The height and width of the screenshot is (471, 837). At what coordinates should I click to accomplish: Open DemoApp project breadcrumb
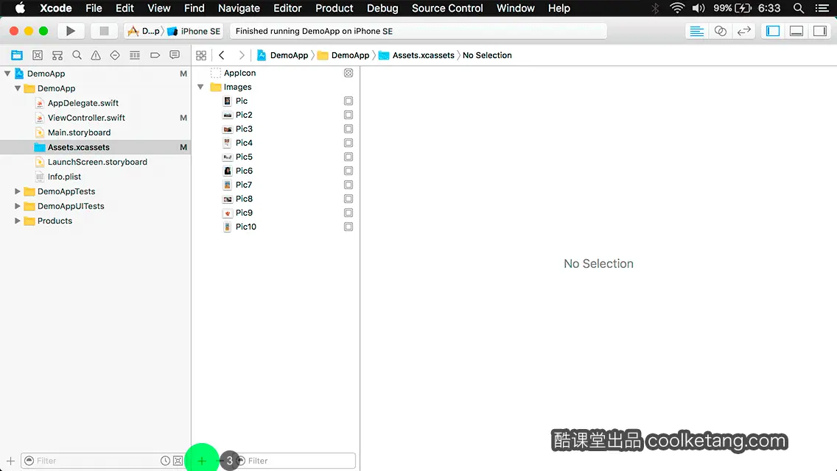[282, 55]
